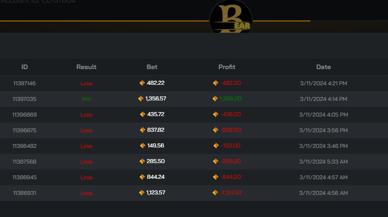
Task: Click the date 3/11/2024 5:33 AM
Action: point(323,162)
